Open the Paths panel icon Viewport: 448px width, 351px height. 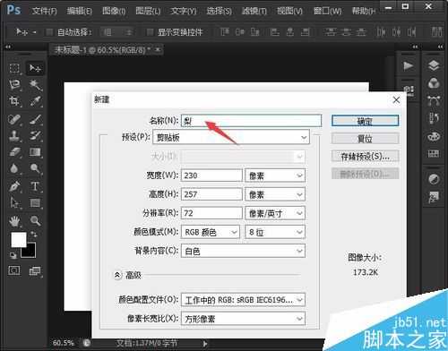tap(434, 100)
